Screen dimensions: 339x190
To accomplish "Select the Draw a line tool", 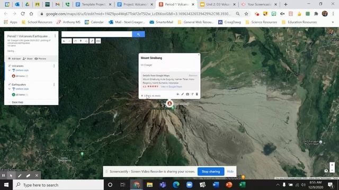I will (x=86, y=41).
